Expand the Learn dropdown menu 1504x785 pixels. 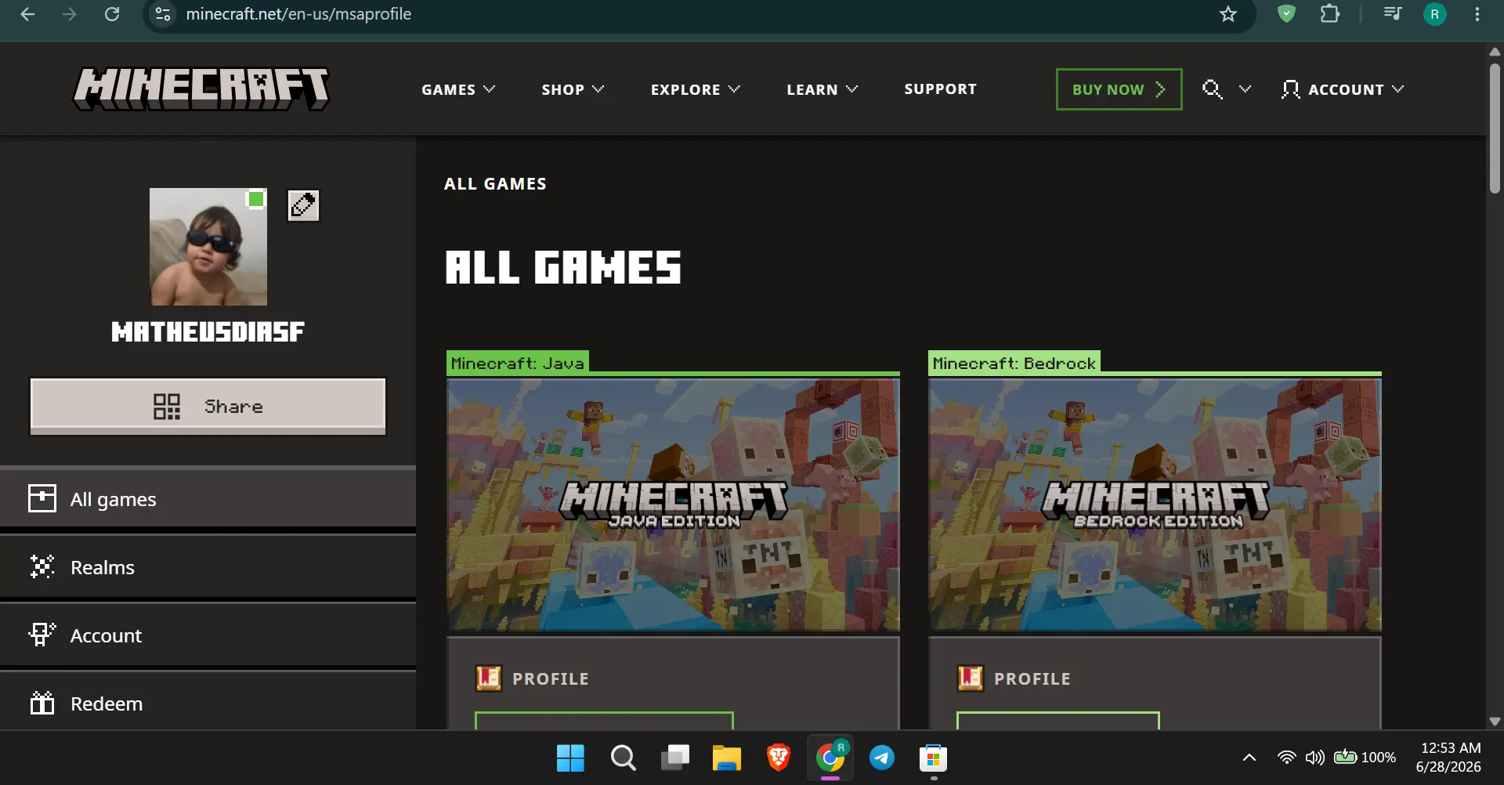click(x=822, y=89)
